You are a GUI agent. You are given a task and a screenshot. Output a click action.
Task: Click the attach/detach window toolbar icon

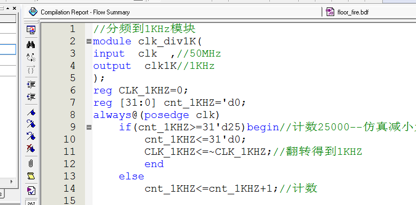(x=31, y=30)
